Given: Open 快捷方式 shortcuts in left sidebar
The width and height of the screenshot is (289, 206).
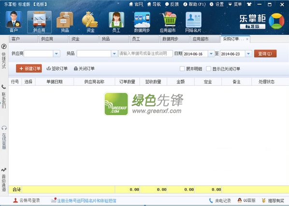Looking at the screenshot, I should tap(4, 56).
